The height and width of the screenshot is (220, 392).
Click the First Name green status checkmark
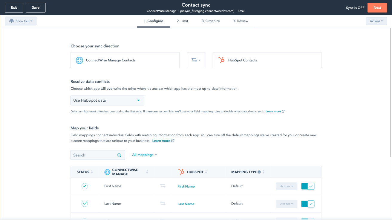coord(85,186)
